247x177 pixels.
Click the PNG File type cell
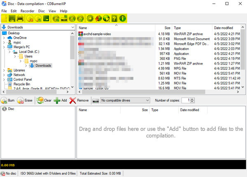(180, 58)
